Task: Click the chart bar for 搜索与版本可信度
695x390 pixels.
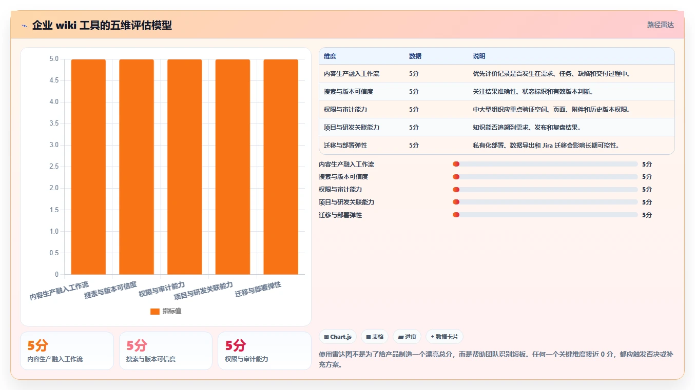Action: (137, 167)
